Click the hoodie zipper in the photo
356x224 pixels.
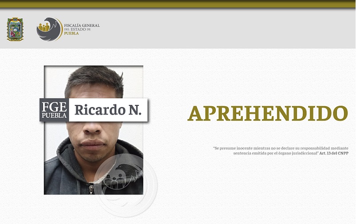(91, 189)
